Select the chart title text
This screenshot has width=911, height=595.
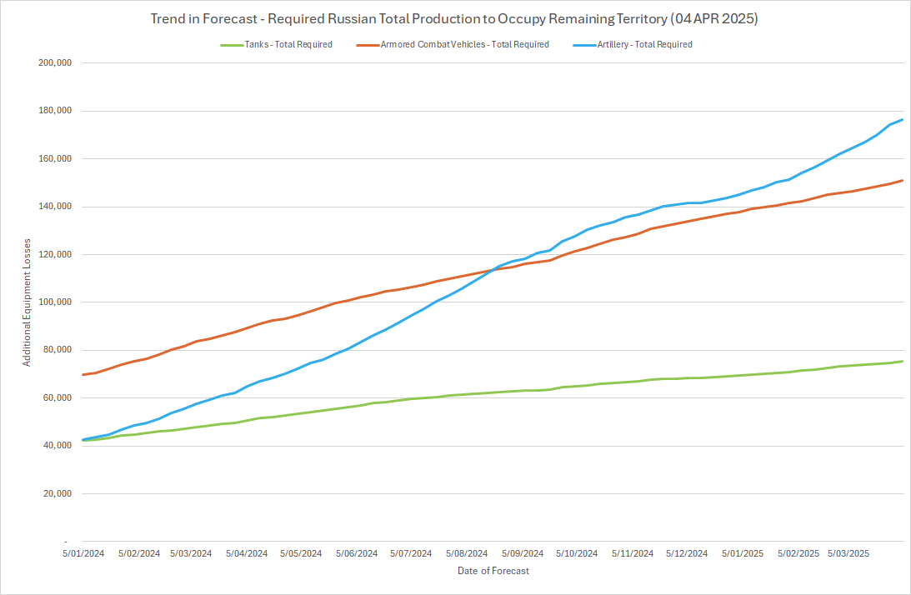point(454,18)
